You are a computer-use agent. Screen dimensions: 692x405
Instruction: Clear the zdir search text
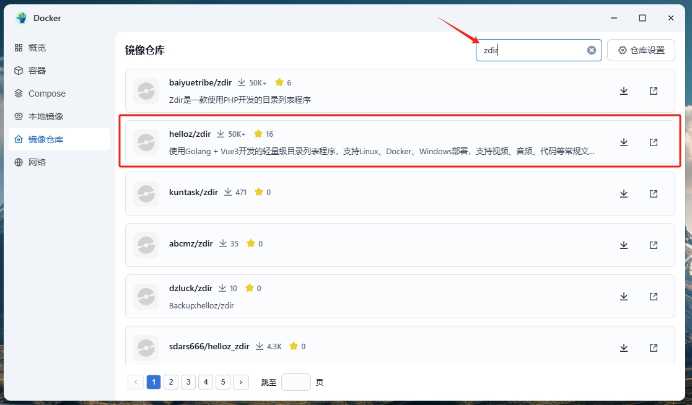point(592,50)
